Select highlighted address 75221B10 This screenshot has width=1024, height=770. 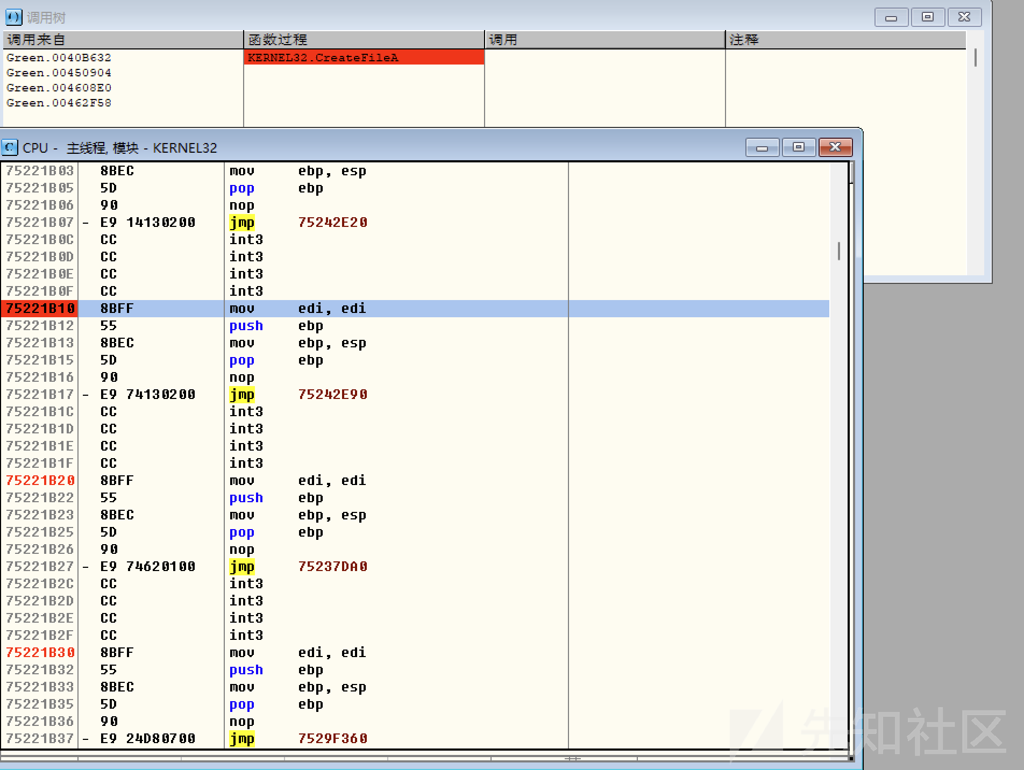[x=40, y=308]
